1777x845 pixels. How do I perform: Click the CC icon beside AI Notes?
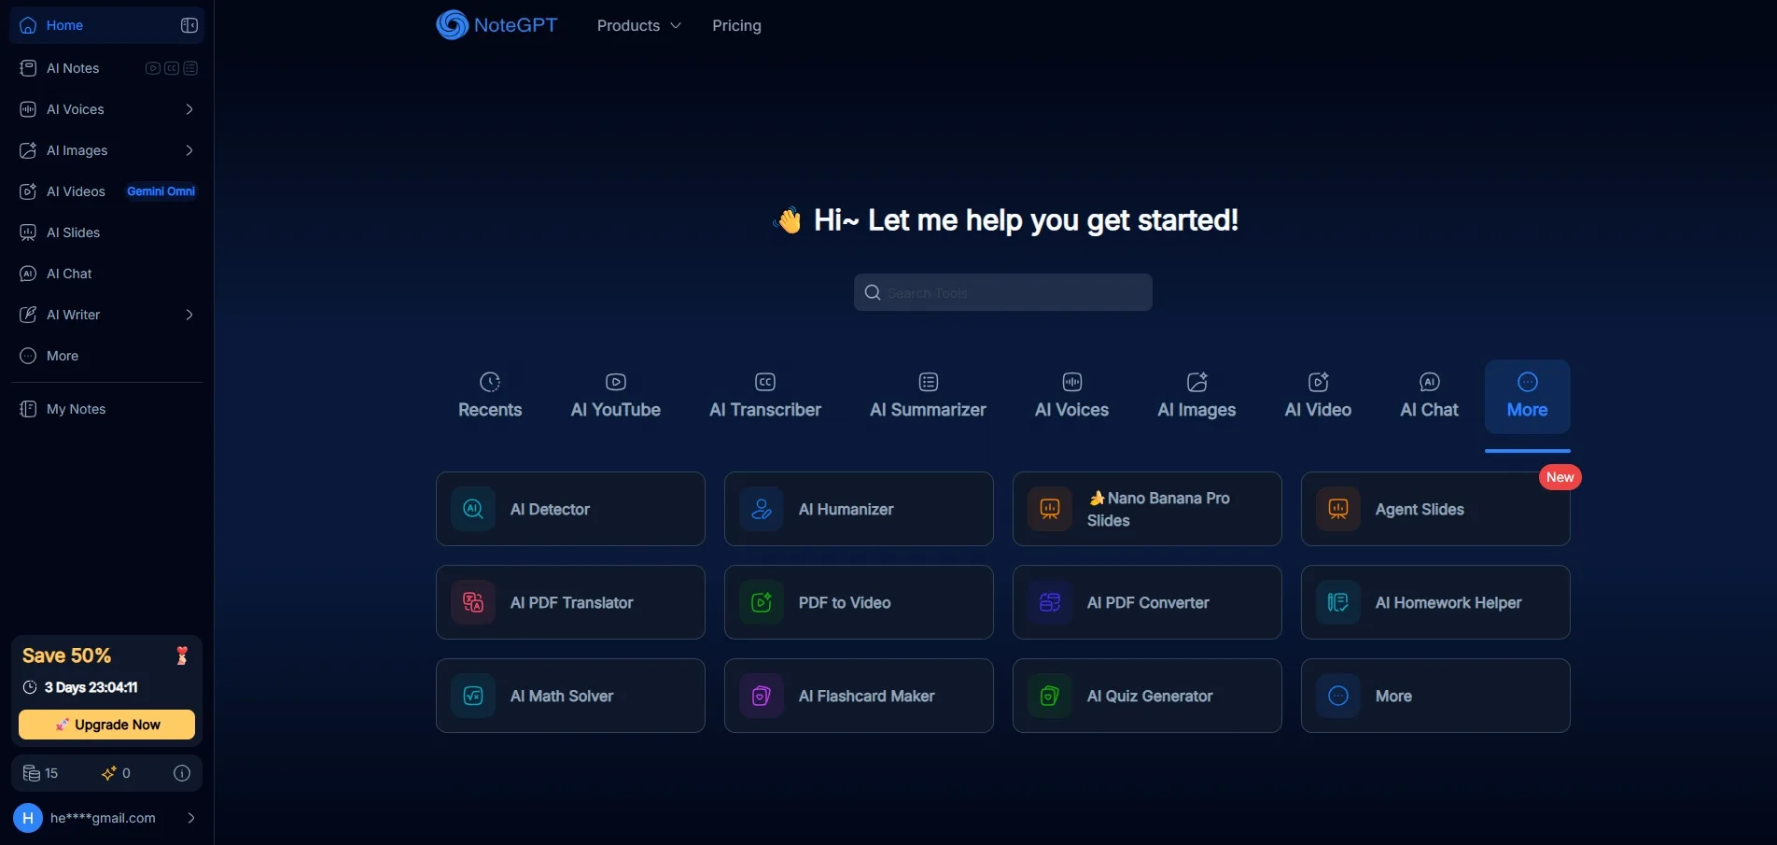(172, 68)
